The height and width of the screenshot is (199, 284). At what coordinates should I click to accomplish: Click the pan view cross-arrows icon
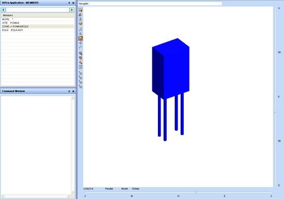pyautogui.click(x=81, y=43)
